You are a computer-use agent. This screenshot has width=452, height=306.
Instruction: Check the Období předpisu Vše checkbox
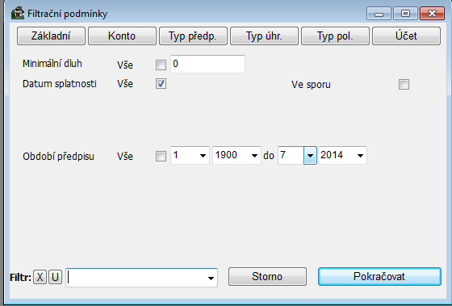(x=161, y=157)
